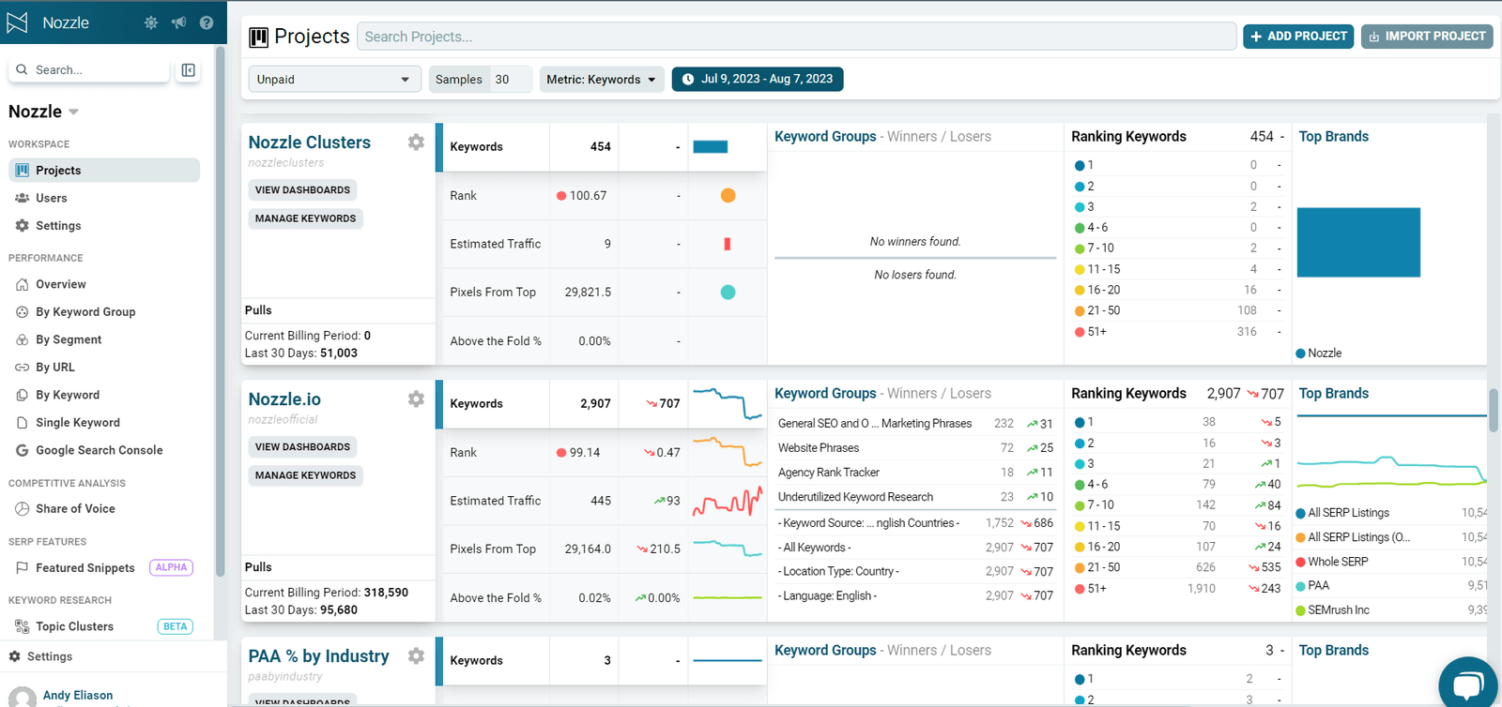Open announcements megaphone icon

pyautogui.click(x=178, y=23)
